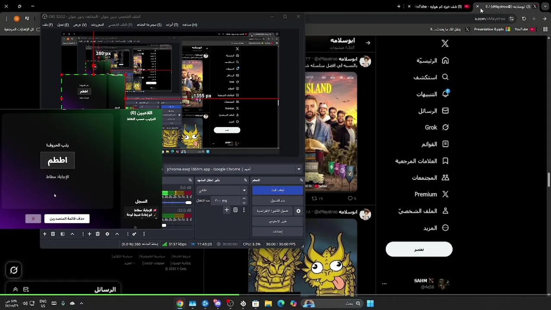This screenshot has height=310, width=551.
Task: Open the Profile (الملف الشخصيّ) icon
Action: 445,211
